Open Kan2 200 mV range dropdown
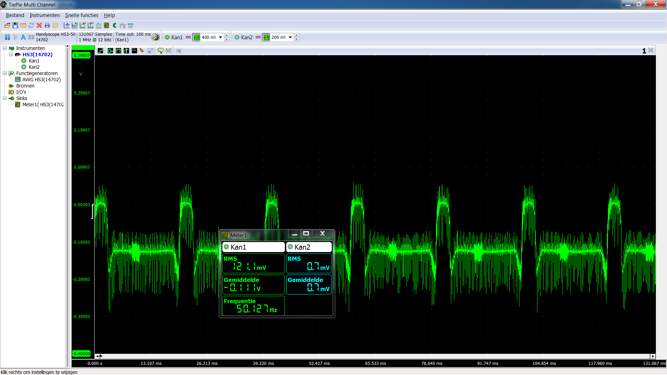The width and height of the screenshot is (667, 375). tap(290, 37)
